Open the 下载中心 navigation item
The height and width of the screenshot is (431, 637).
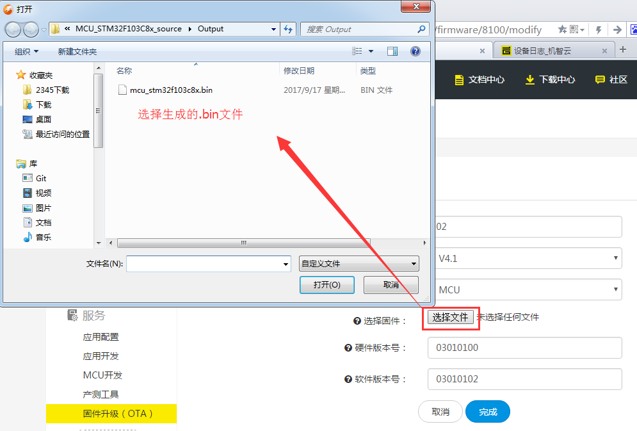click(x=550, y=79)
